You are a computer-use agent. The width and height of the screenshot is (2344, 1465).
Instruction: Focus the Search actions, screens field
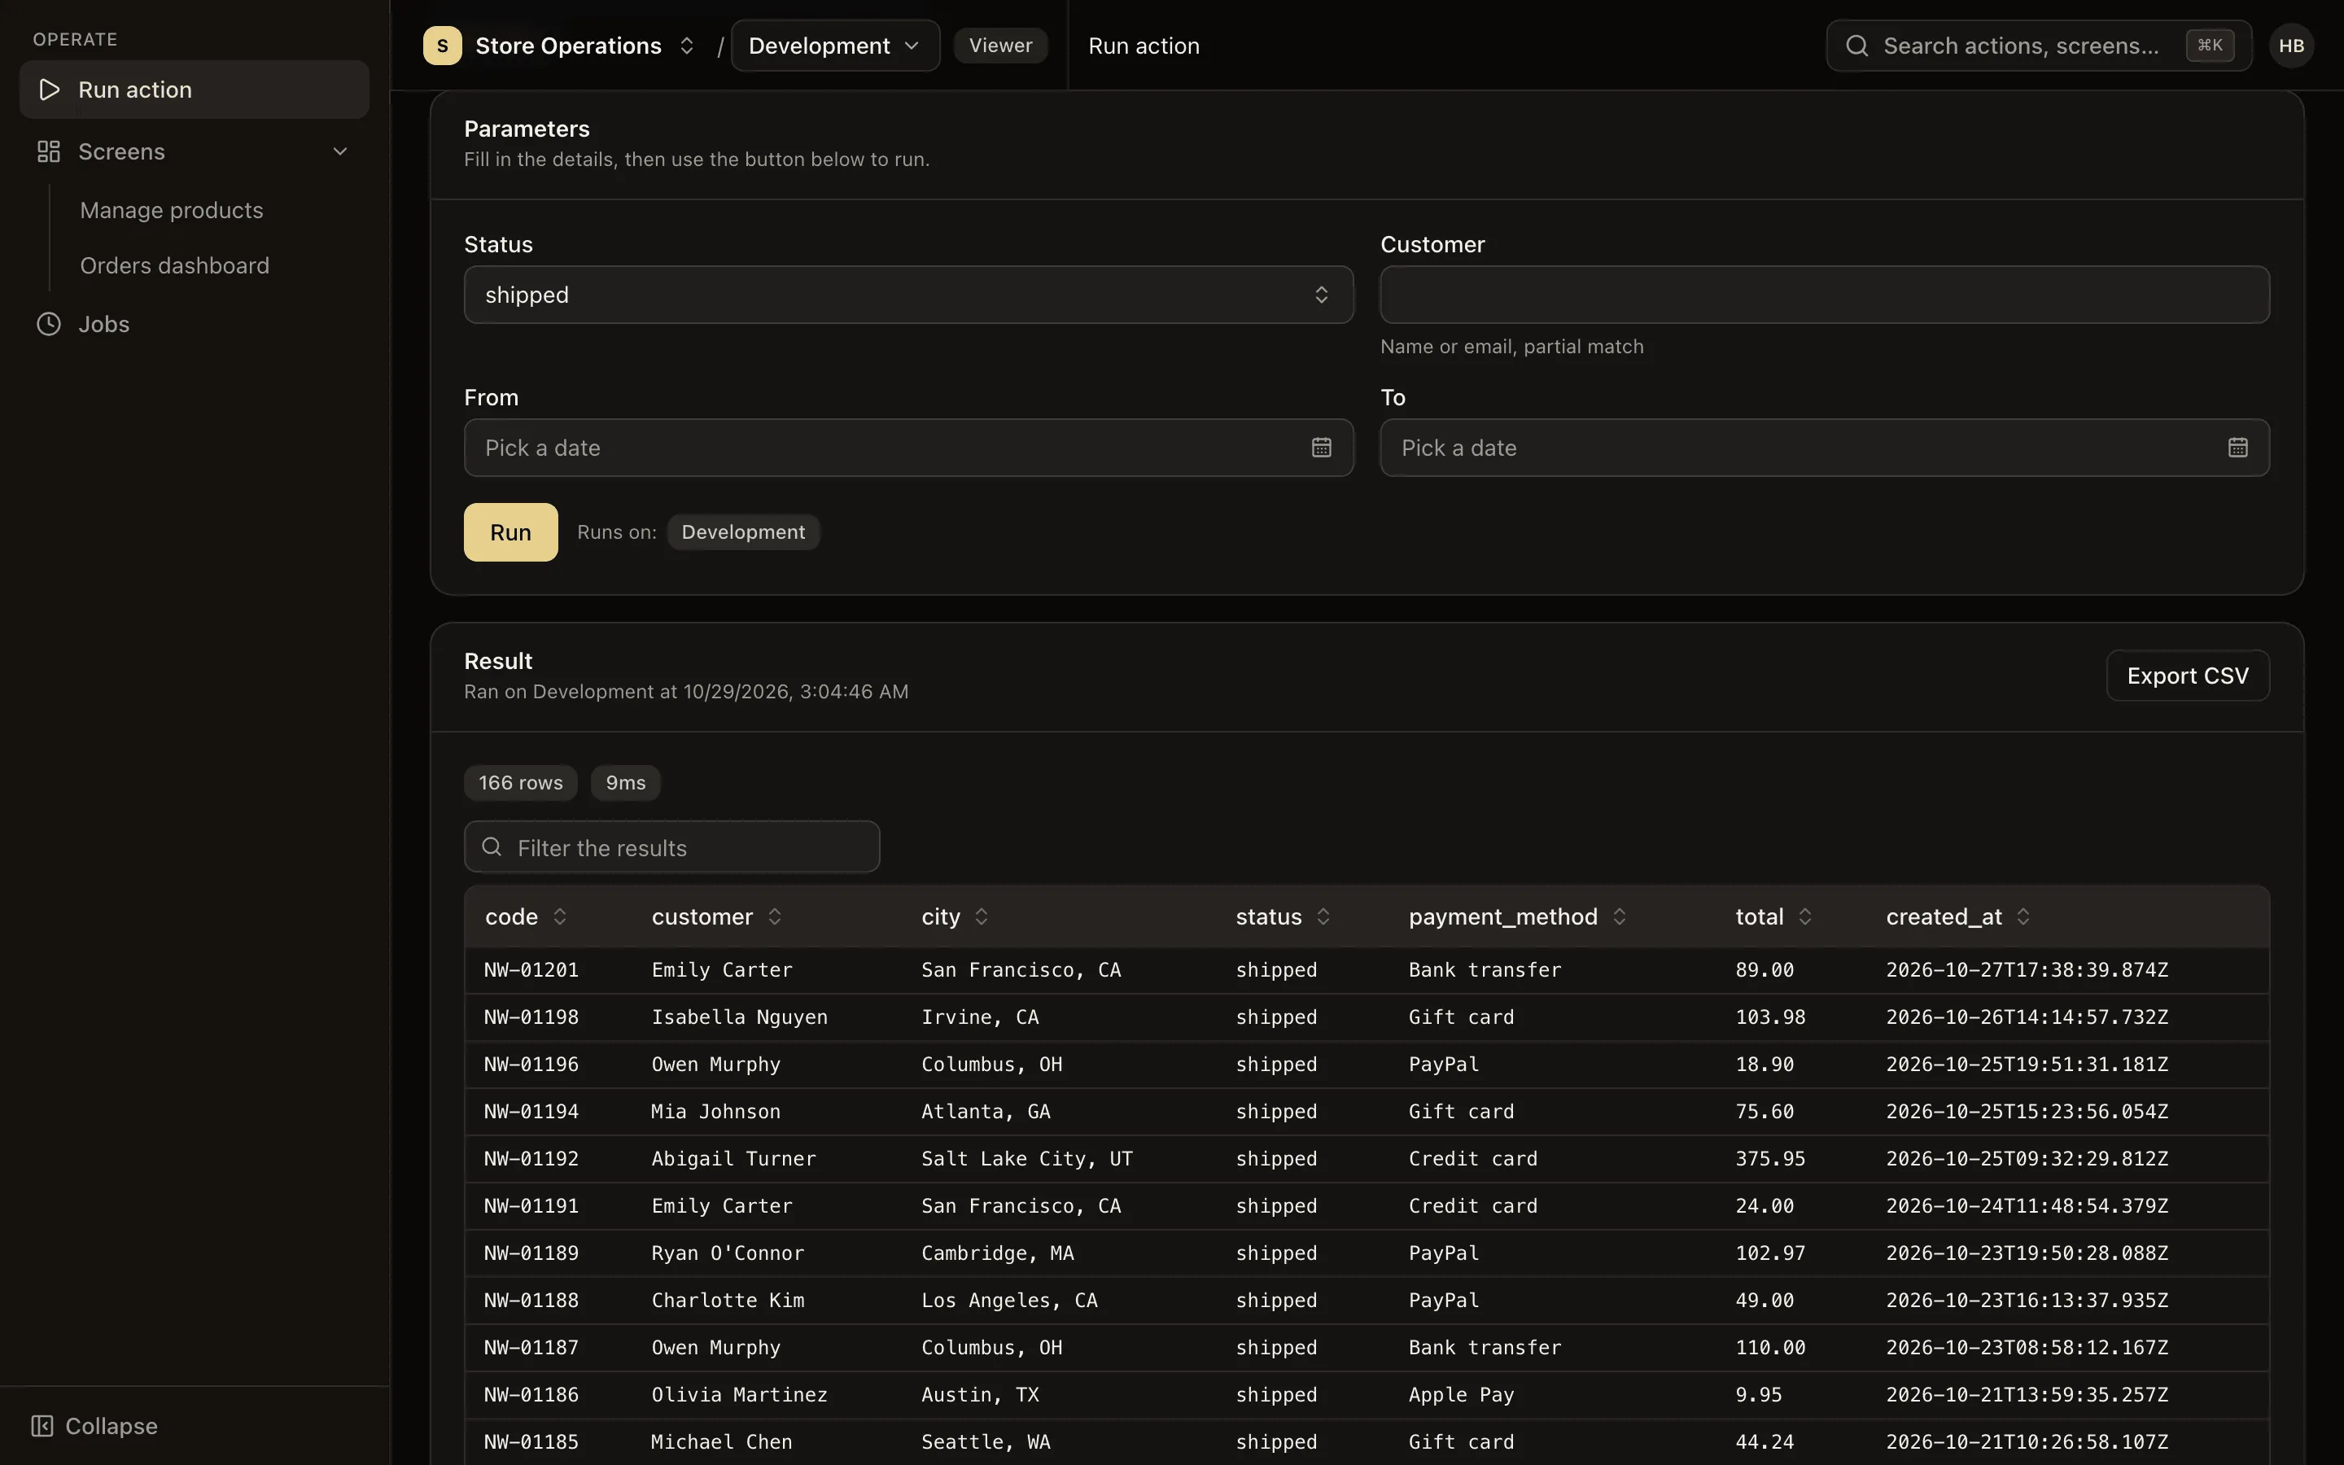point(2038,46)
